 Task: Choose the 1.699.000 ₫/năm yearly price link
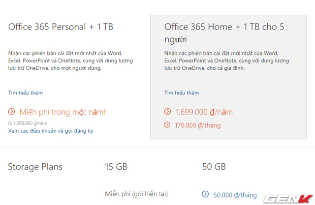click(x=204, y=112)
